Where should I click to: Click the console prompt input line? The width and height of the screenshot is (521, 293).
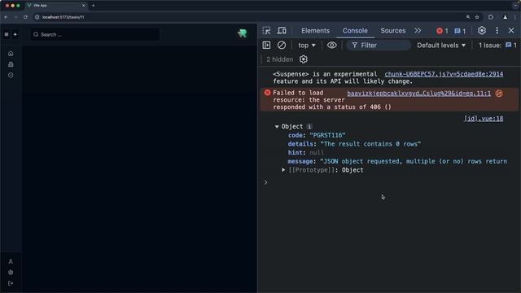click(x=389, y=182)
